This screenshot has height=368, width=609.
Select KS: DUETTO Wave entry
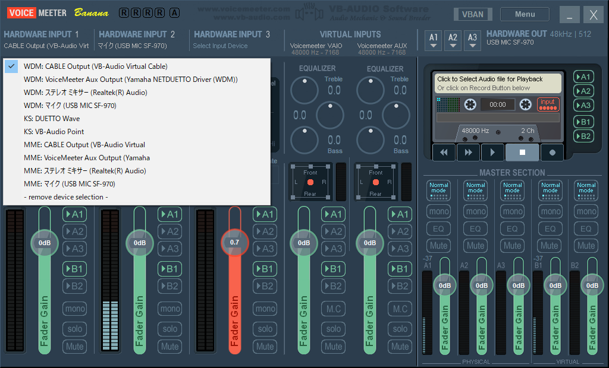(x=137, y=119)
